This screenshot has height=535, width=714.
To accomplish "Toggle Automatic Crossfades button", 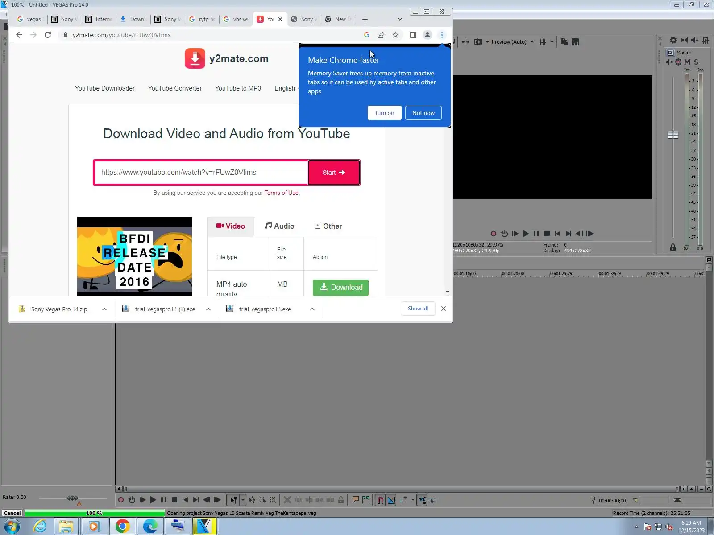I will (391, 500).
